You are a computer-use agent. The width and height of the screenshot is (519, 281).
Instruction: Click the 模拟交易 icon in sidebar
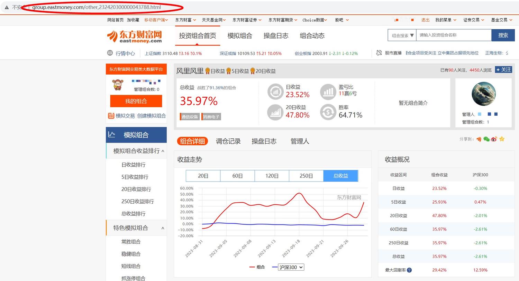pyautogui.click(x=111, y=116)
